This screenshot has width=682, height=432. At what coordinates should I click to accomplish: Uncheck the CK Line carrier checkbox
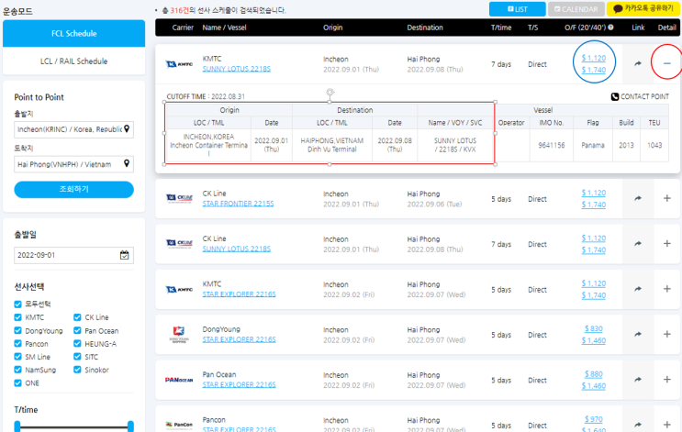coord(77,317)
